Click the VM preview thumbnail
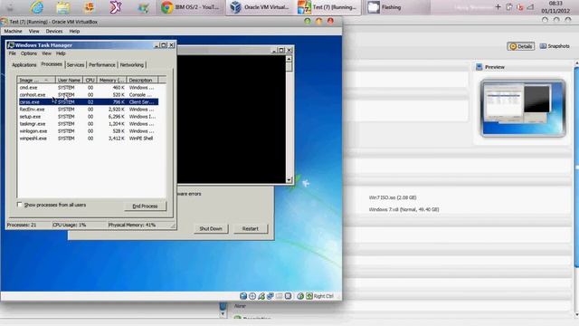Viewport: 579px width, 326px height. point(523,108)
